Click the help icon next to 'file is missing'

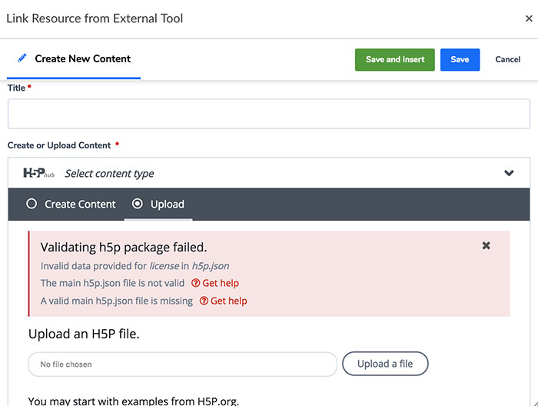pyautogui.click(x=204, y=301)
